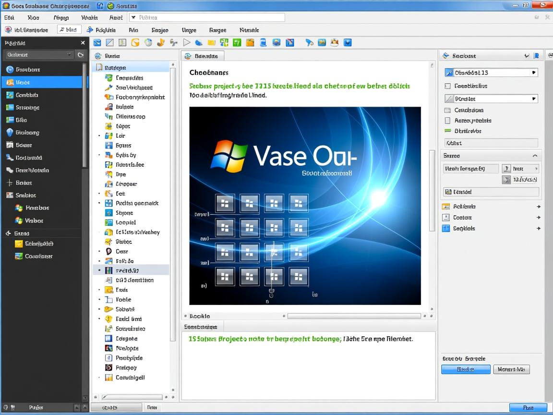Screen dimensions: 553x415
Task: Click the blue button in the bottom-right corner
Action: (528, 407)
